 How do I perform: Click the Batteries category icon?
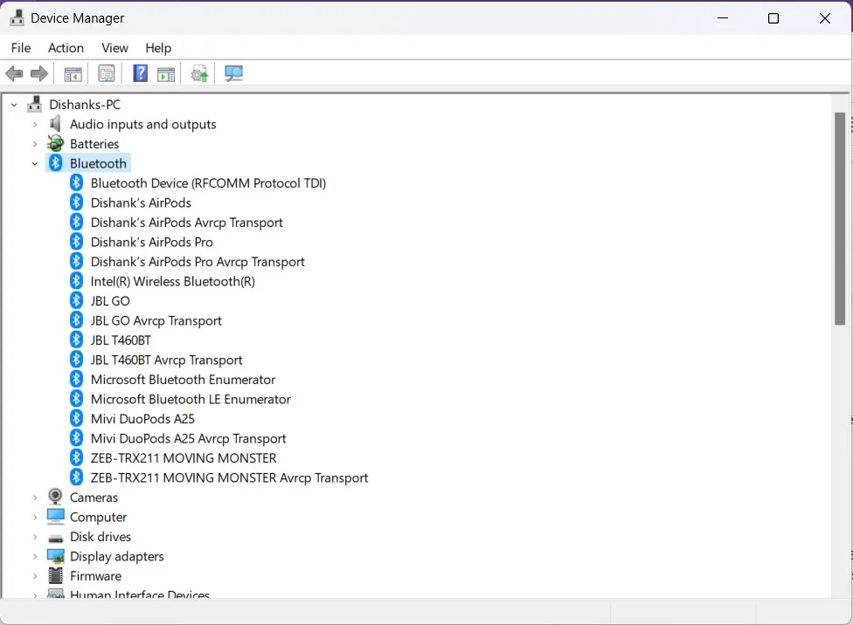click(x=55, y=143)
